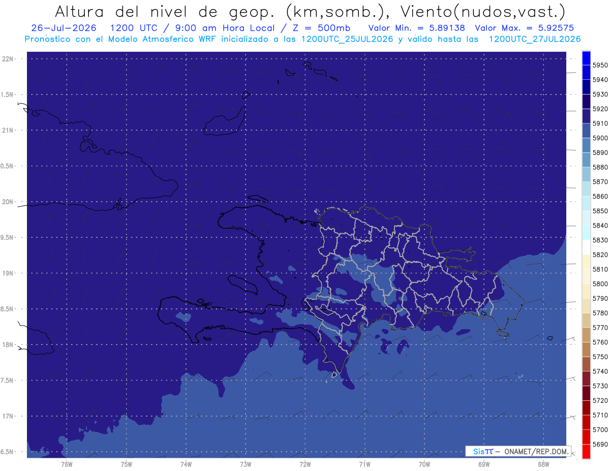Image resolution: width=610 pixels, height=471 pixels.
Task: Click the 5740 colorbar label
Action: (600, 371)
